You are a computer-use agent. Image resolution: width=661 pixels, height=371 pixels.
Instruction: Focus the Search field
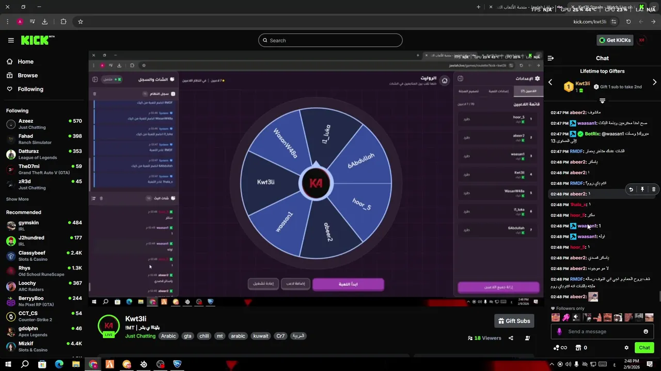coord(330,40)
